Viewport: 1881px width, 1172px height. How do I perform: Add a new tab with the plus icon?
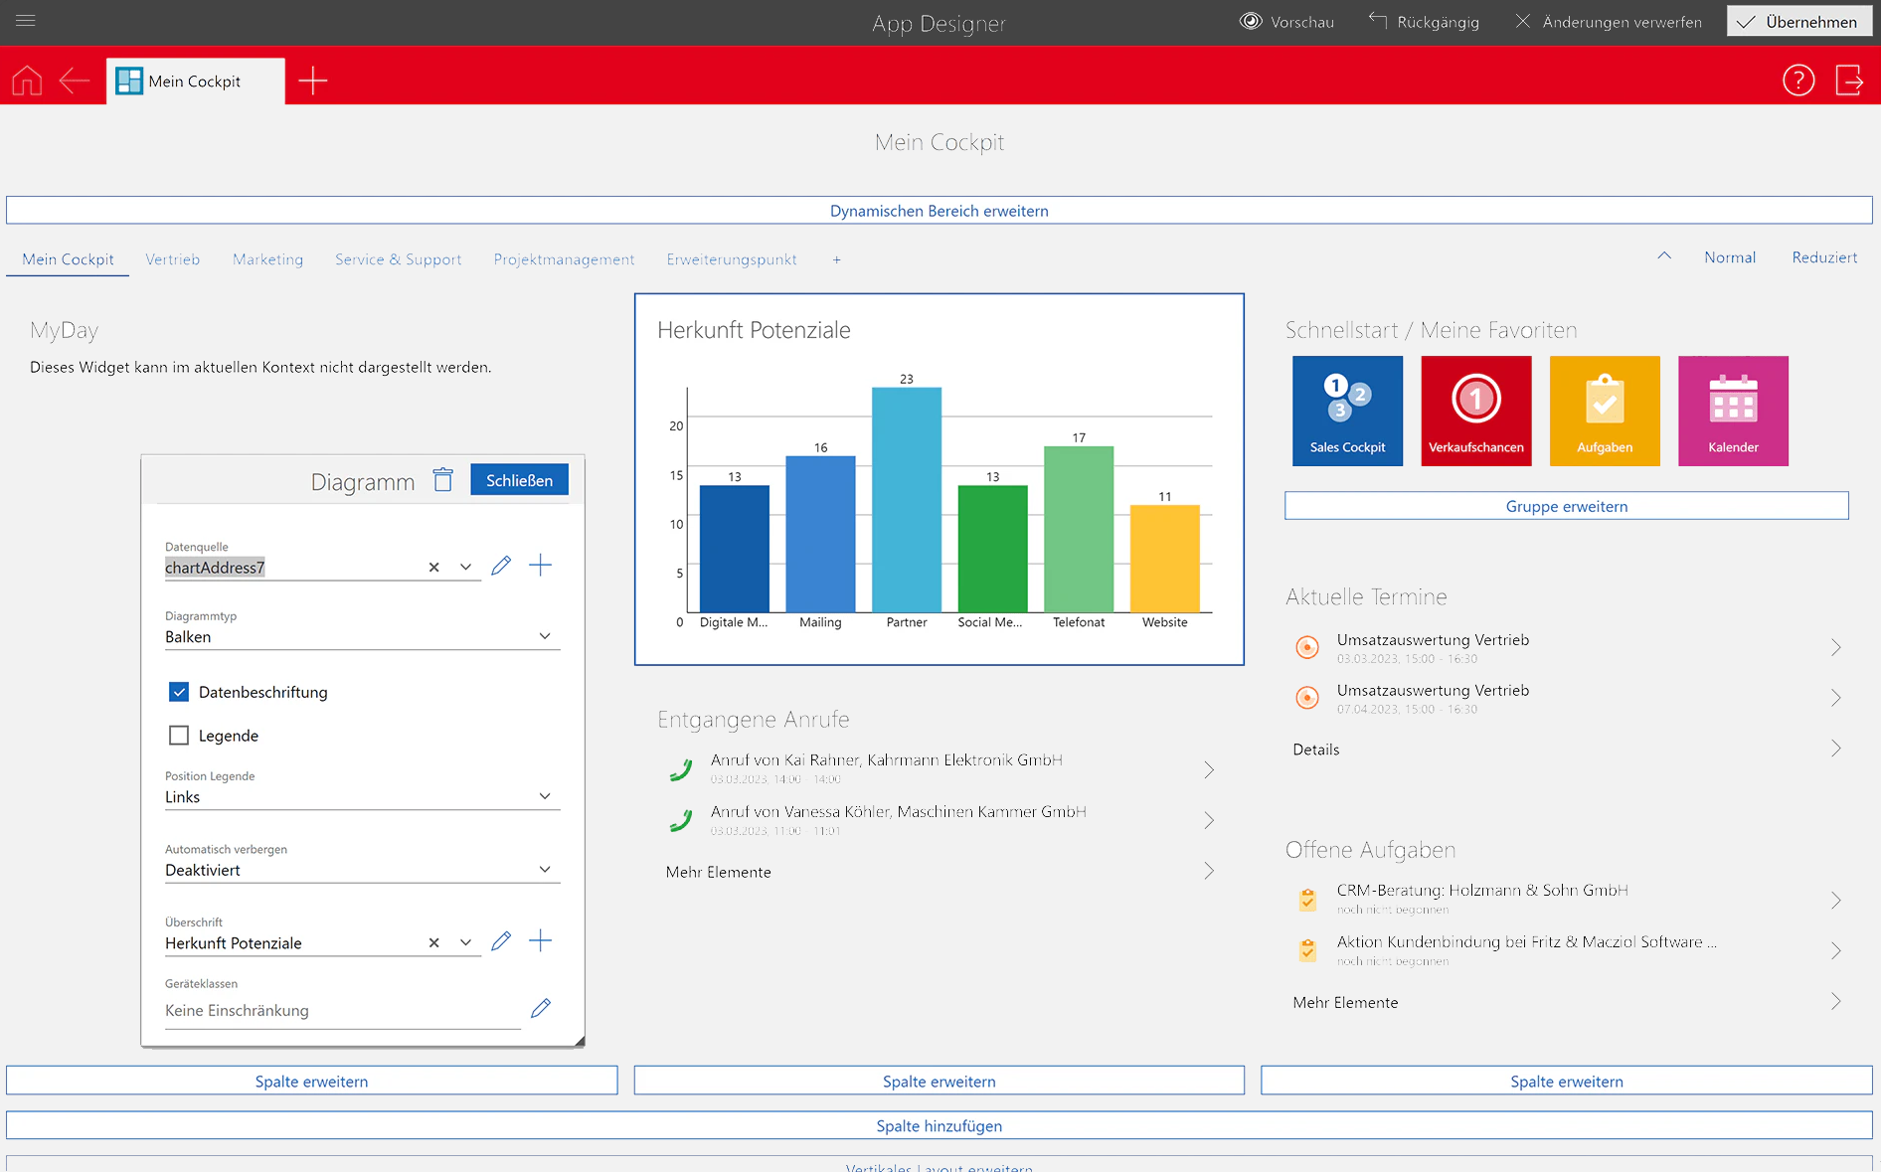(x=312, y=81)
